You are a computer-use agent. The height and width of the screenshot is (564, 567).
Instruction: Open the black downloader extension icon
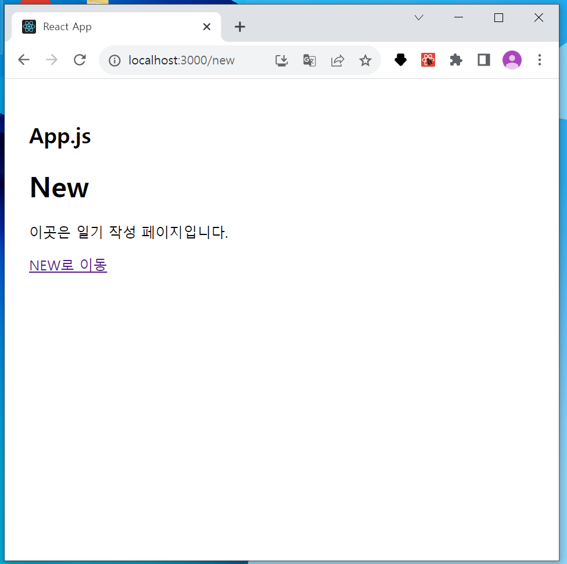400,60
